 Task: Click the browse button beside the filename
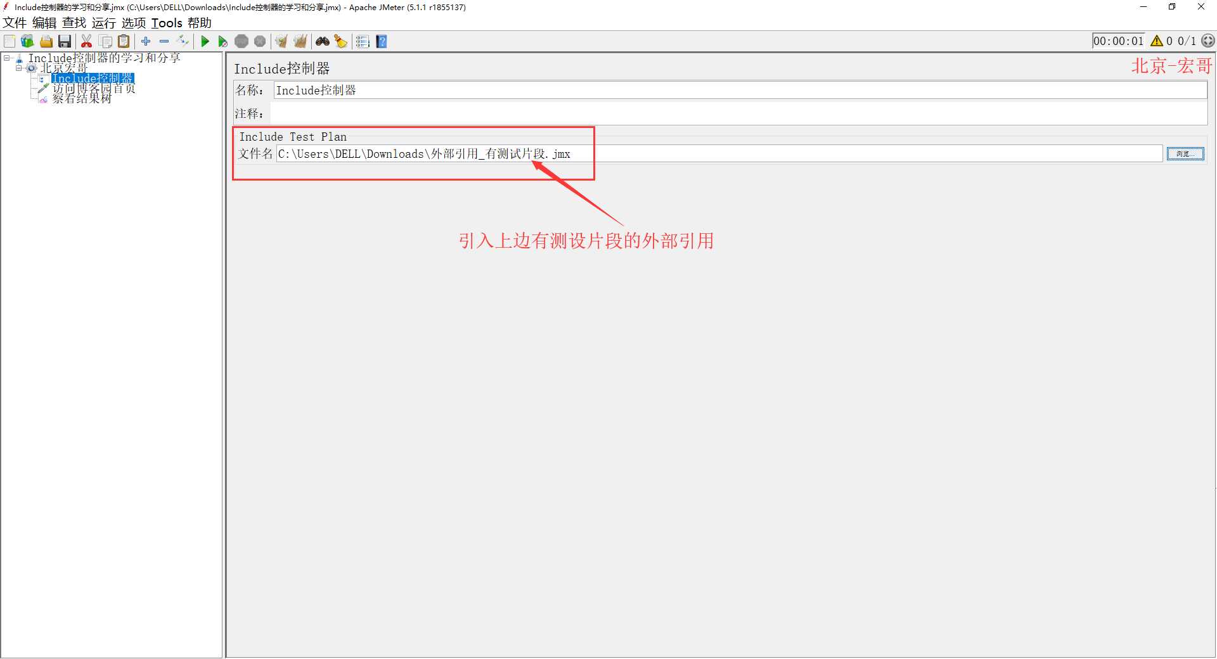[1185, 154]
